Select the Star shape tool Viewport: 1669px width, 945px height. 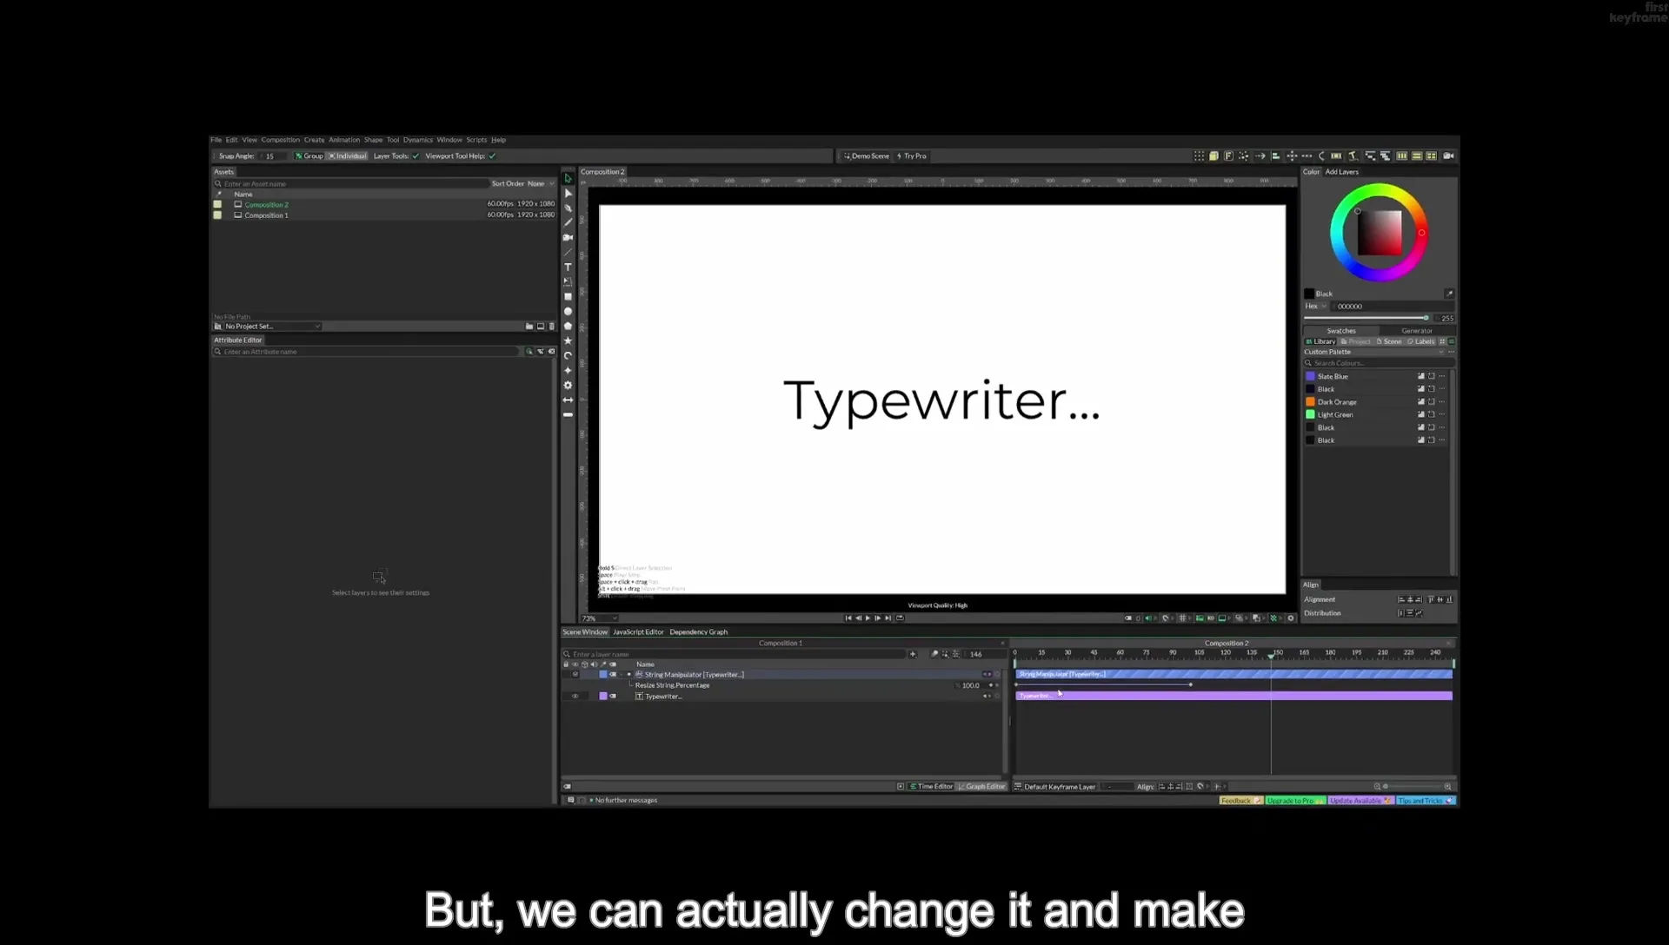coord(568,340)
